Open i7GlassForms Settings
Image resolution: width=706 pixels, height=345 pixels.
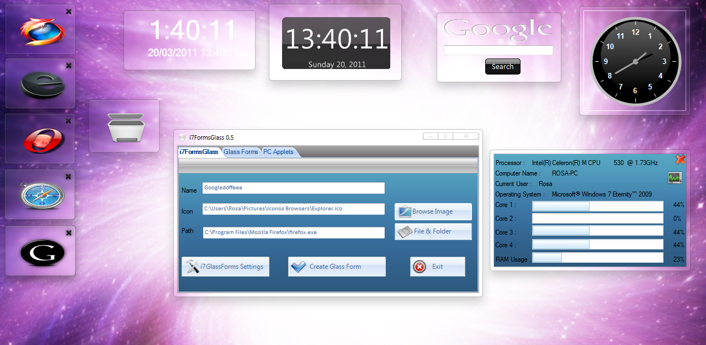225,267
